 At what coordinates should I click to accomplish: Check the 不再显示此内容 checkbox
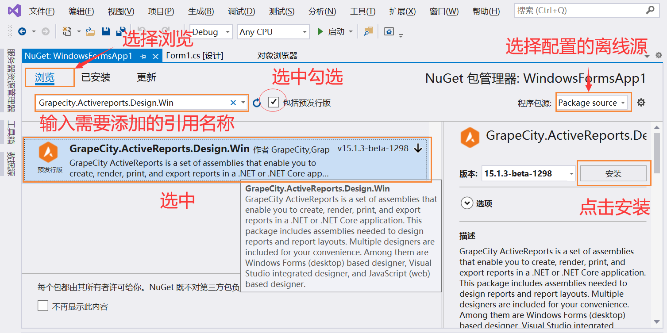click(x=43, y=306)
